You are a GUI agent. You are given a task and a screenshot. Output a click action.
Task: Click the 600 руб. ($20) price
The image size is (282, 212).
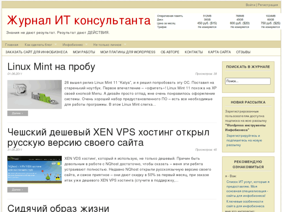pyautogui.click(x=240, y=23)
